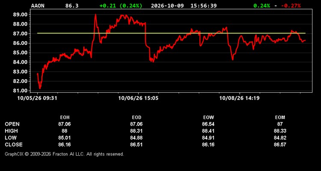Click the timestamp 15:56:39
The image size is (321, 171).
coord(203,6)
